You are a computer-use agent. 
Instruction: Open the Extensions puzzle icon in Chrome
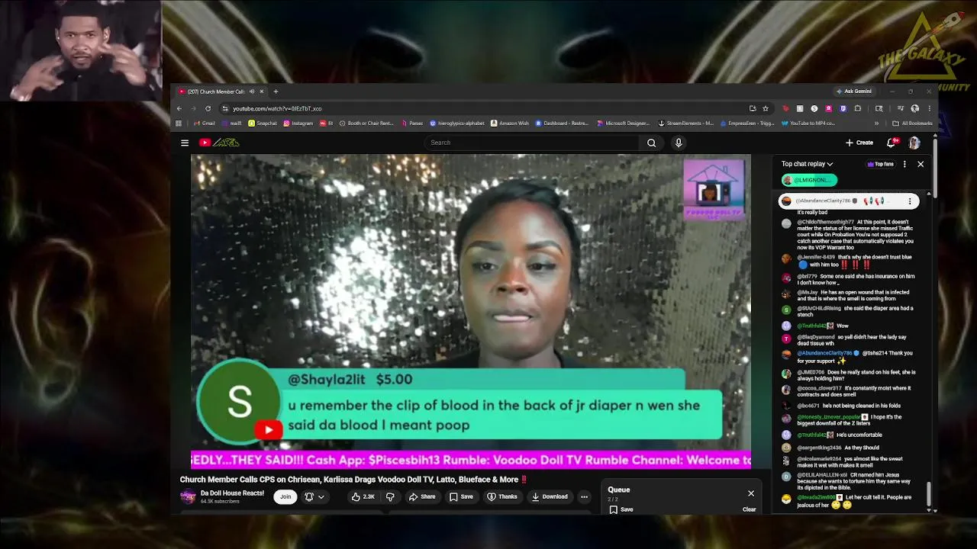click(x=858, y=108)
